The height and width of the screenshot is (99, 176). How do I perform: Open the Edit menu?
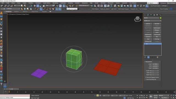click(3, 3)
